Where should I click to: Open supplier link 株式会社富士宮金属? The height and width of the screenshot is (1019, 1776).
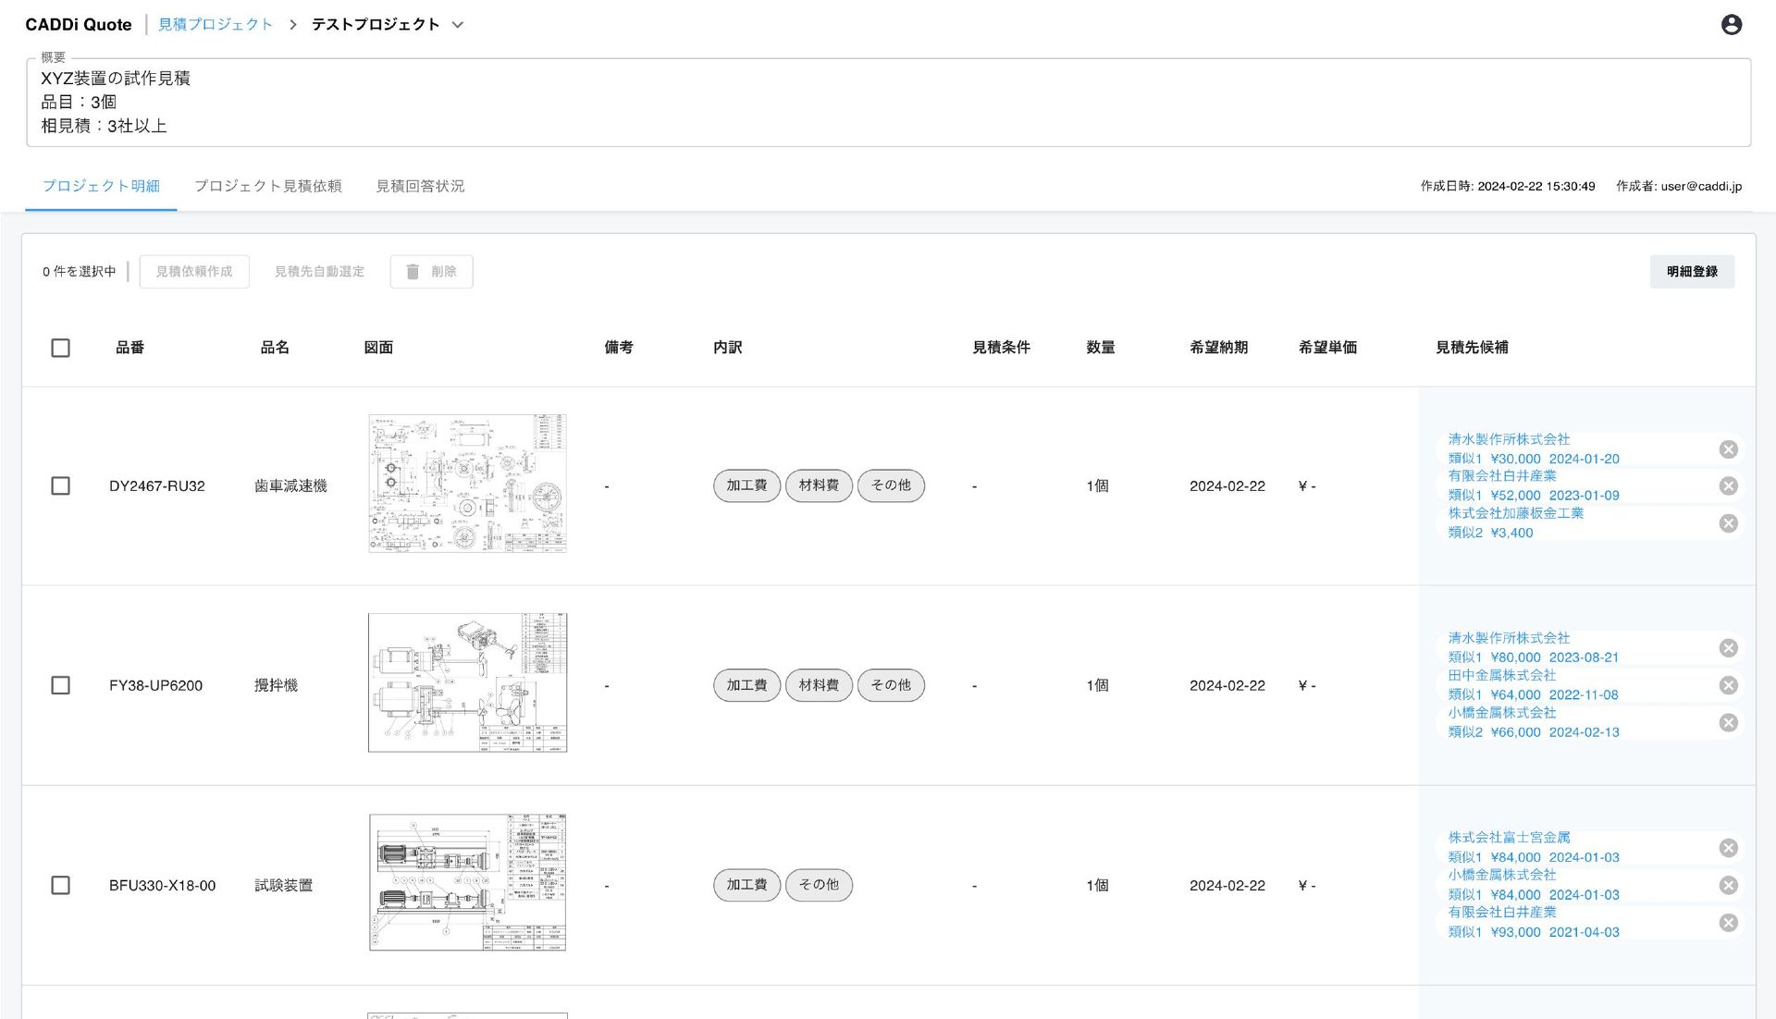coord(1509,837)
